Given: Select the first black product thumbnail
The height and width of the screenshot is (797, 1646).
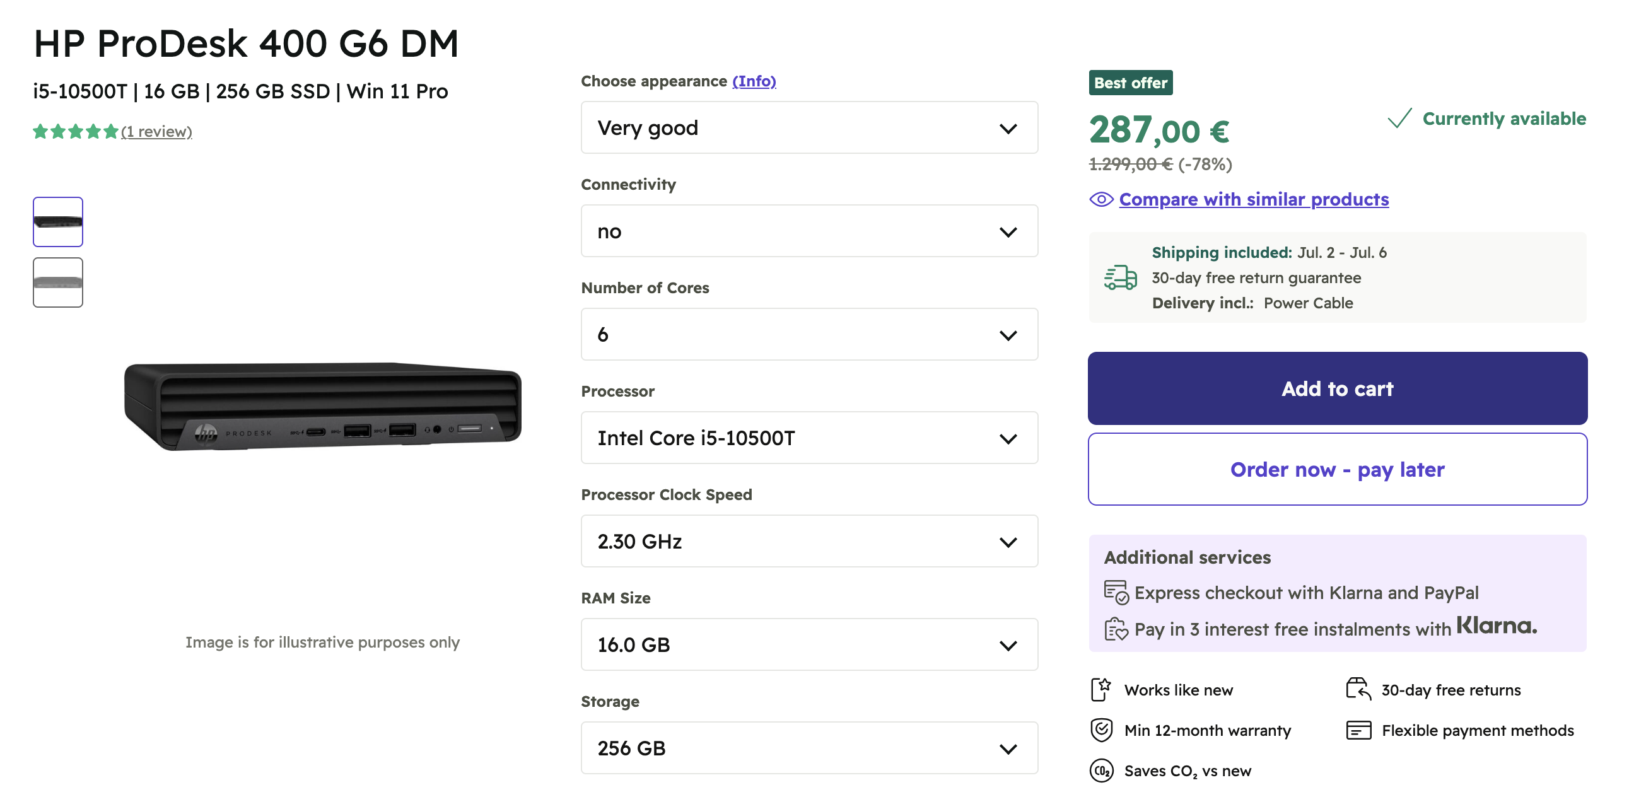Looking at the screenshot, I should pos(58,221).
